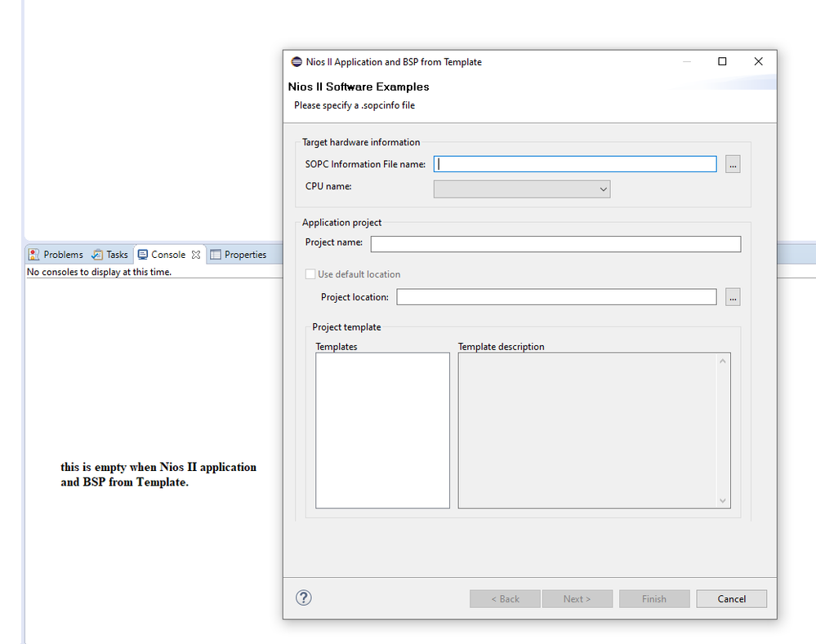816x644 pixels.
Task: Toggle Use default location checkbox
Action: coord(310,274)
